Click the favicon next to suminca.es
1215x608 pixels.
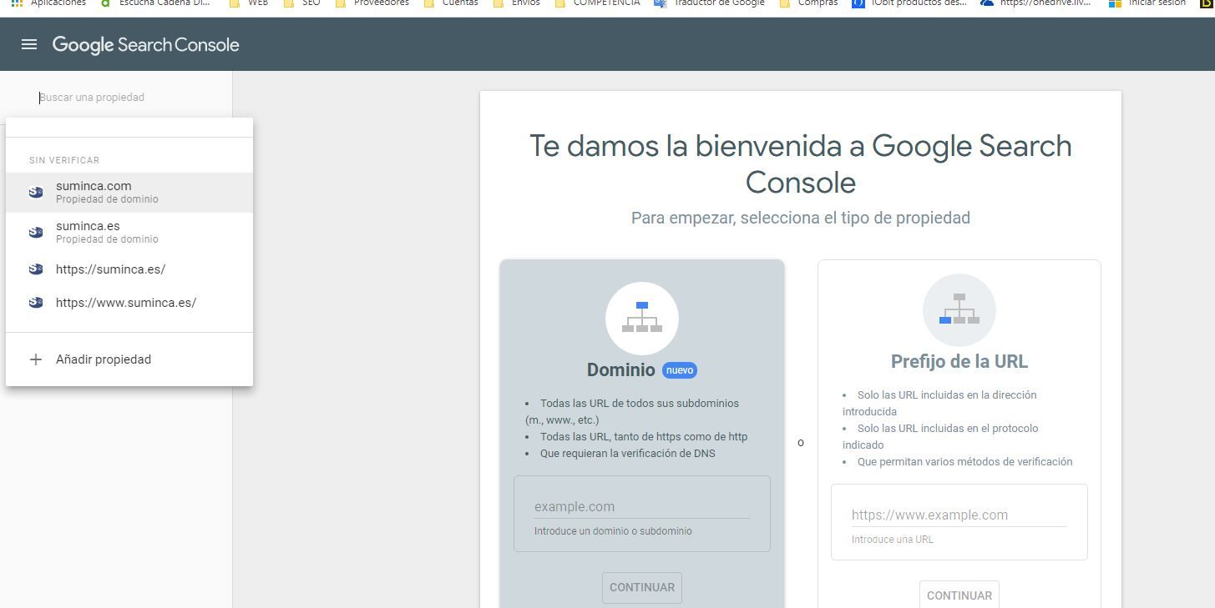point(36,233)
